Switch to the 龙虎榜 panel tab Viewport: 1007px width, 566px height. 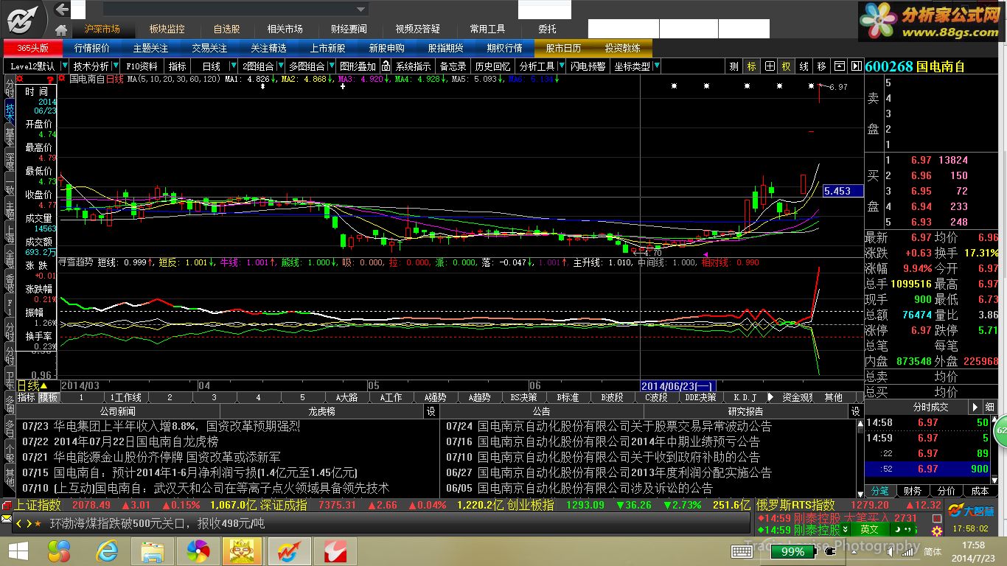(x=321, y=411)
